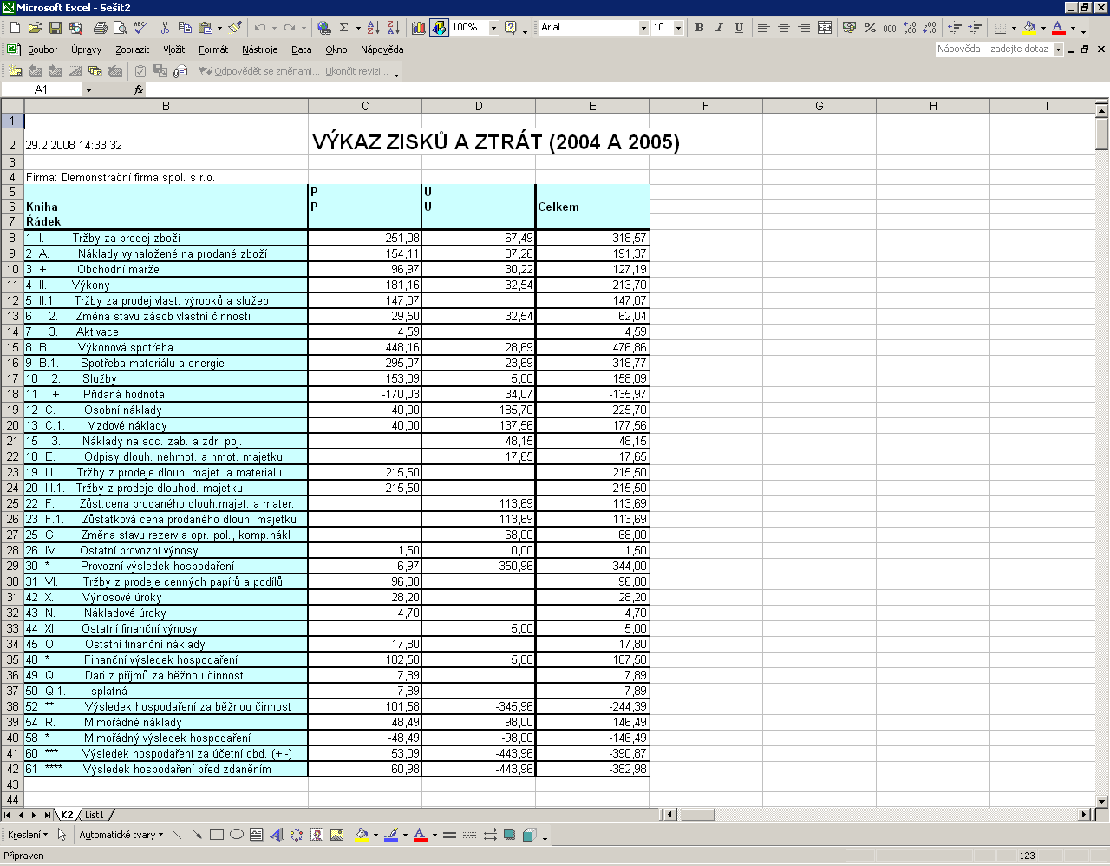Expand the borders style dropdown arrow
The width and height of the screenshot is (1110, 866).
(1014, 28)
